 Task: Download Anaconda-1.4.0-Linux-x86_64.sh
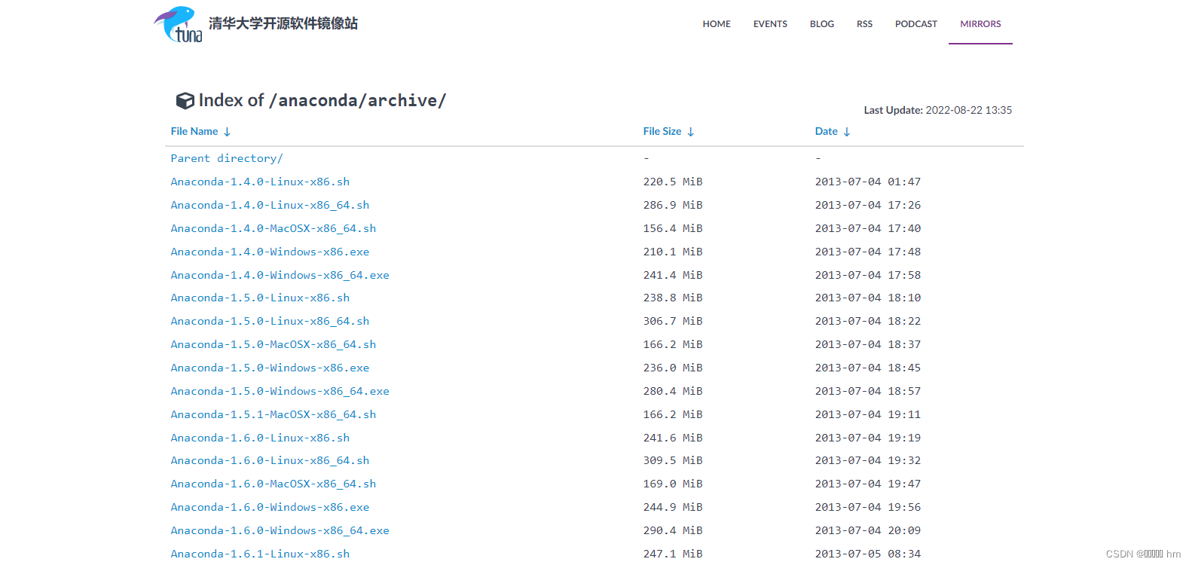click(270, 205)
